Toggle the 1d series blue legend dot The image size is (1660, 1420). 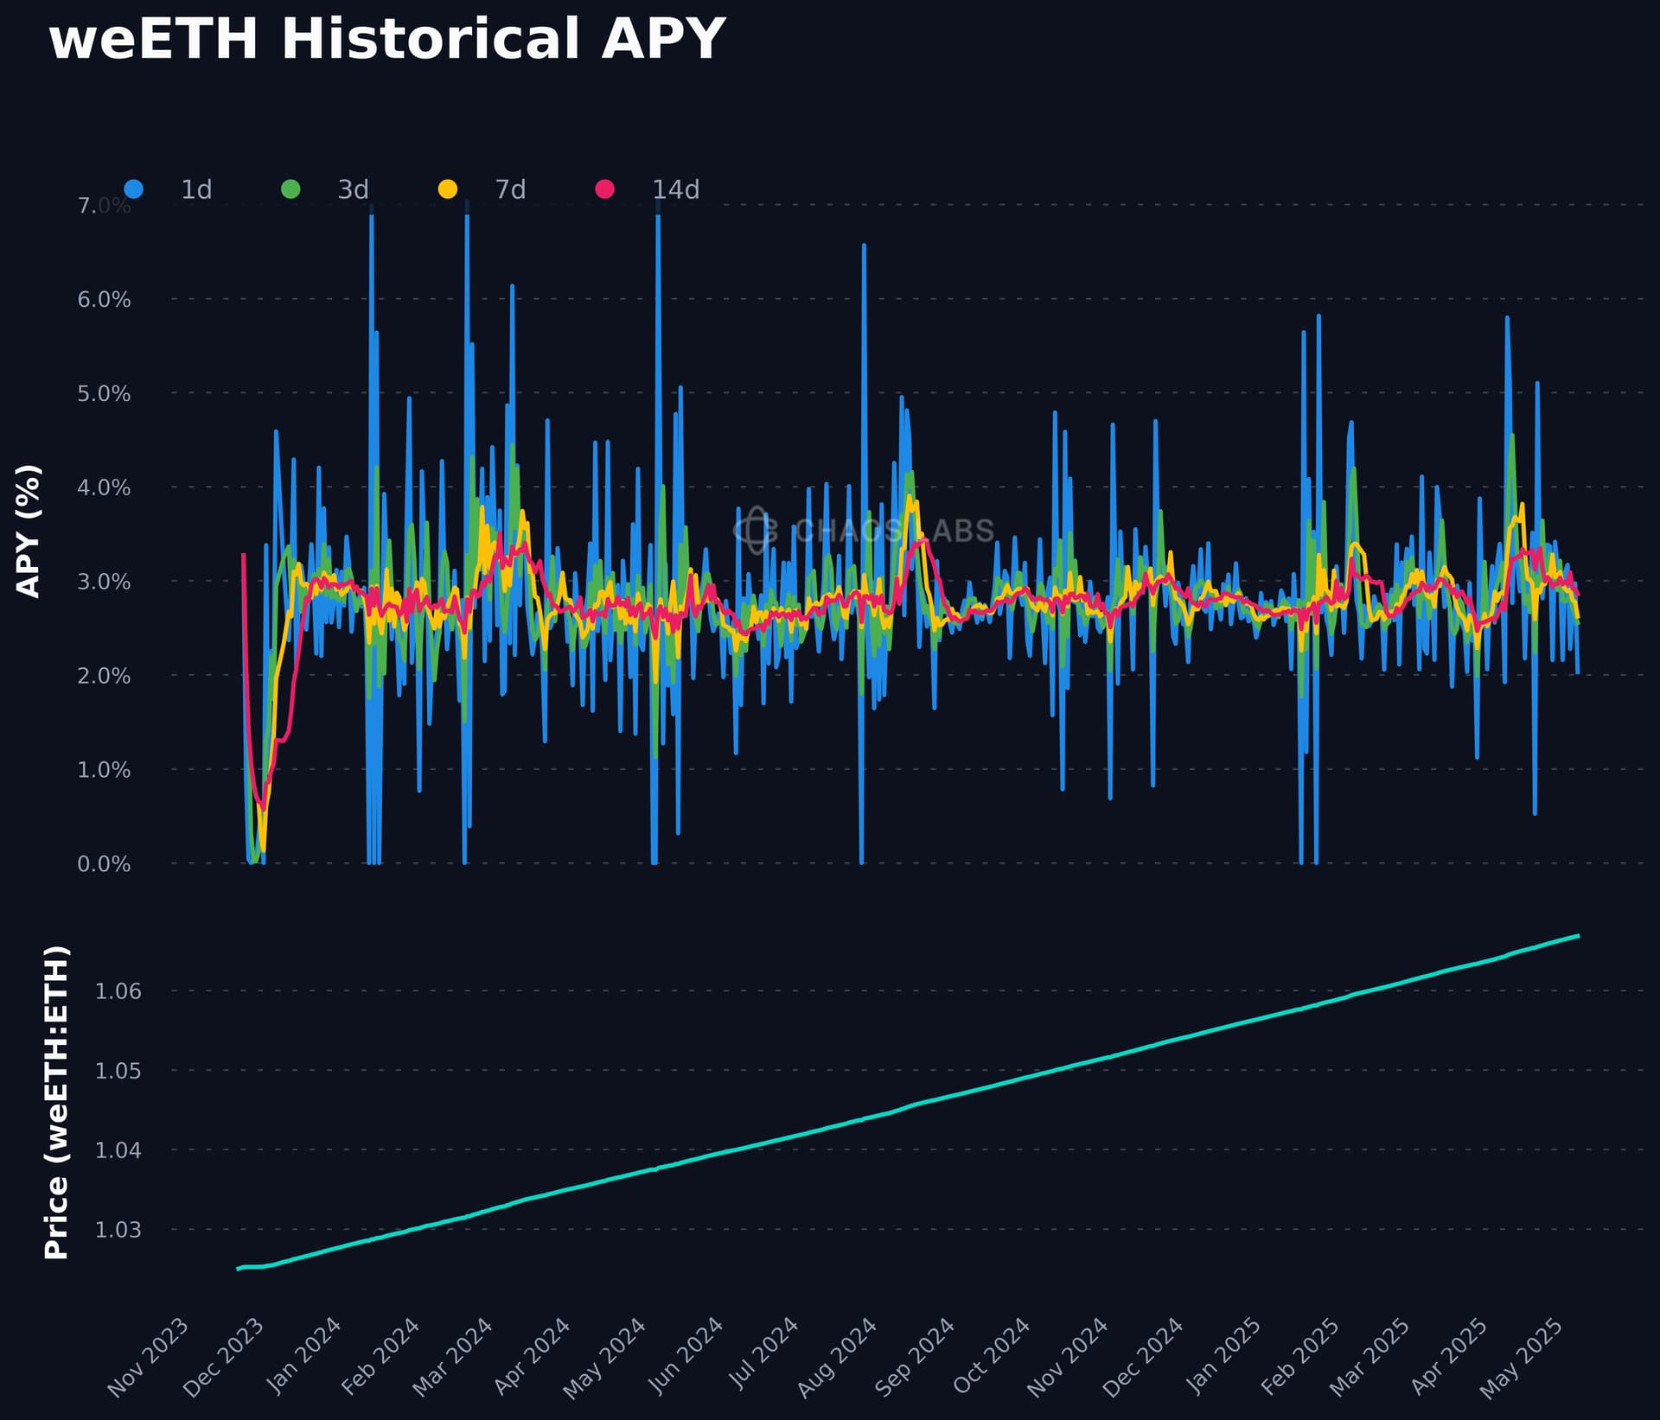[x=133, y=188]
